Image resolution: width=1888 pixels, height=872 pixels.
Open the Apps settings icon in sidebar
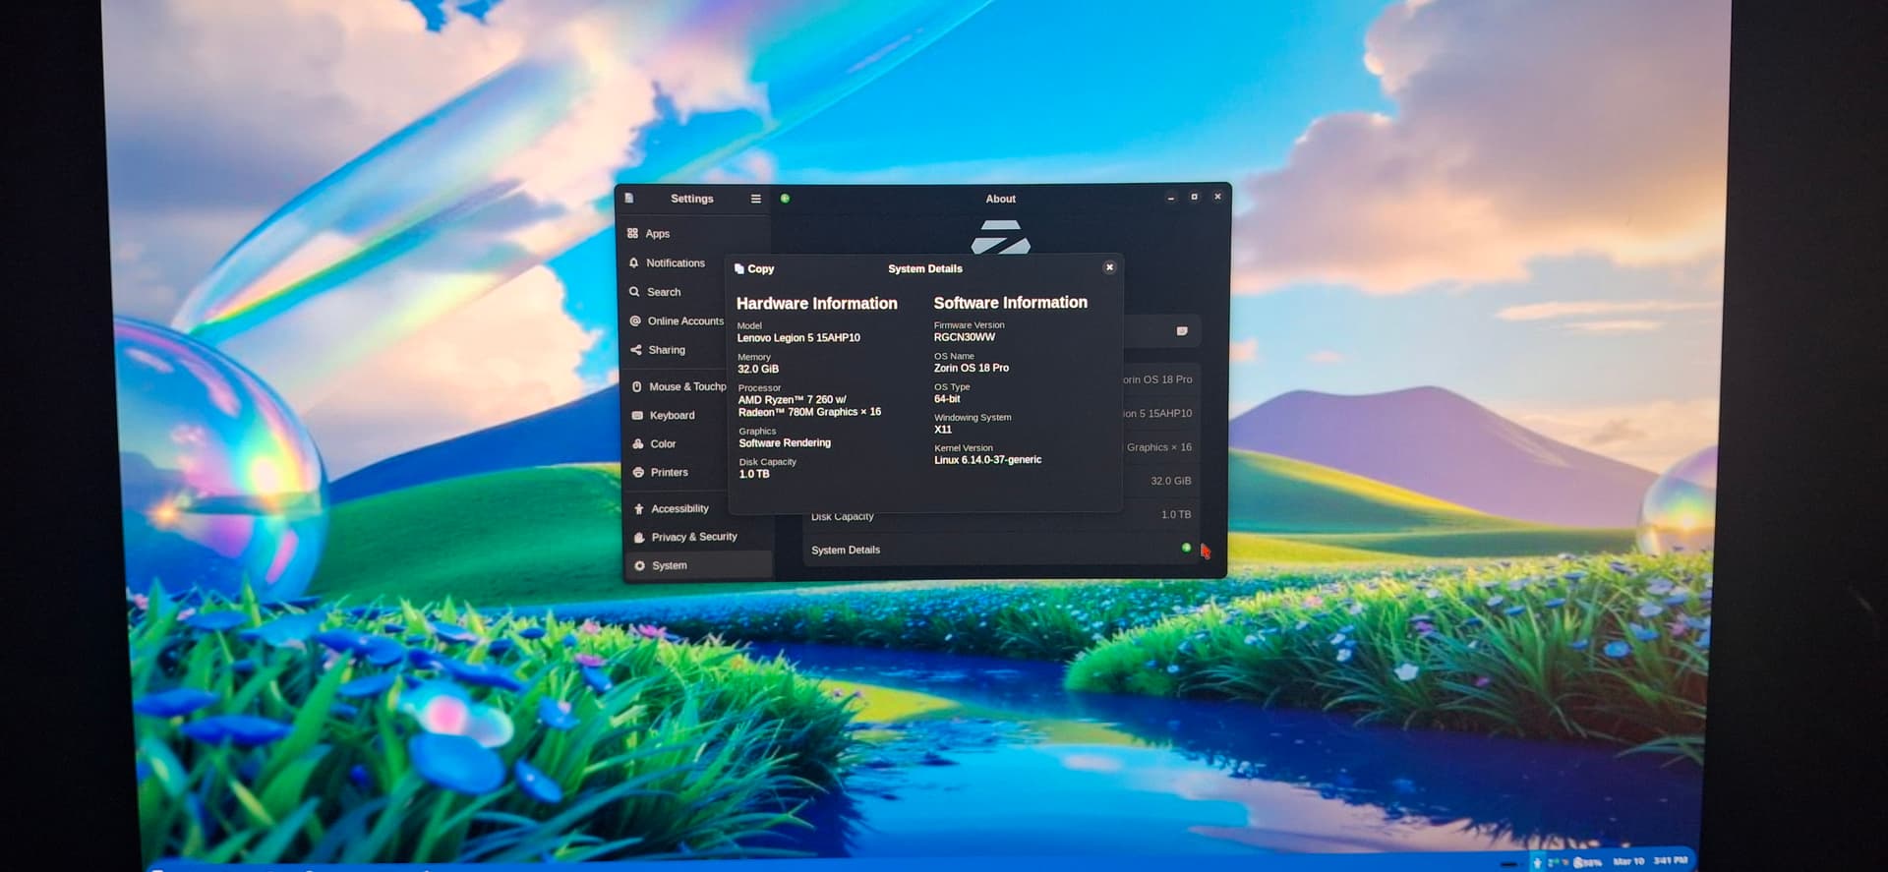[632, 233]
